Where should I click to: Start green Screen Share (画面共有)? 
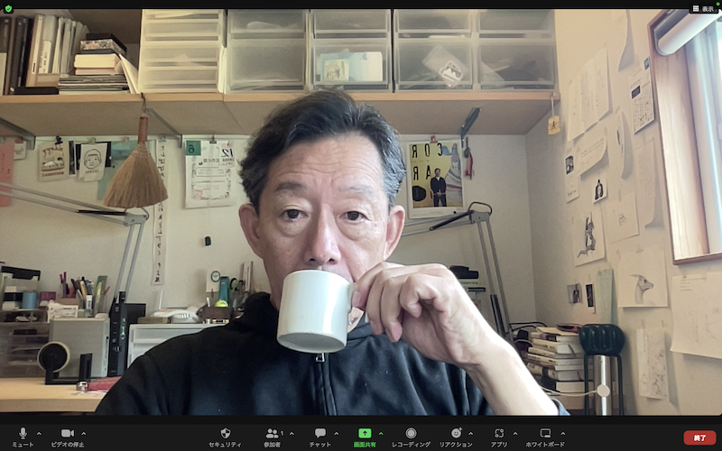coord(365,434)
